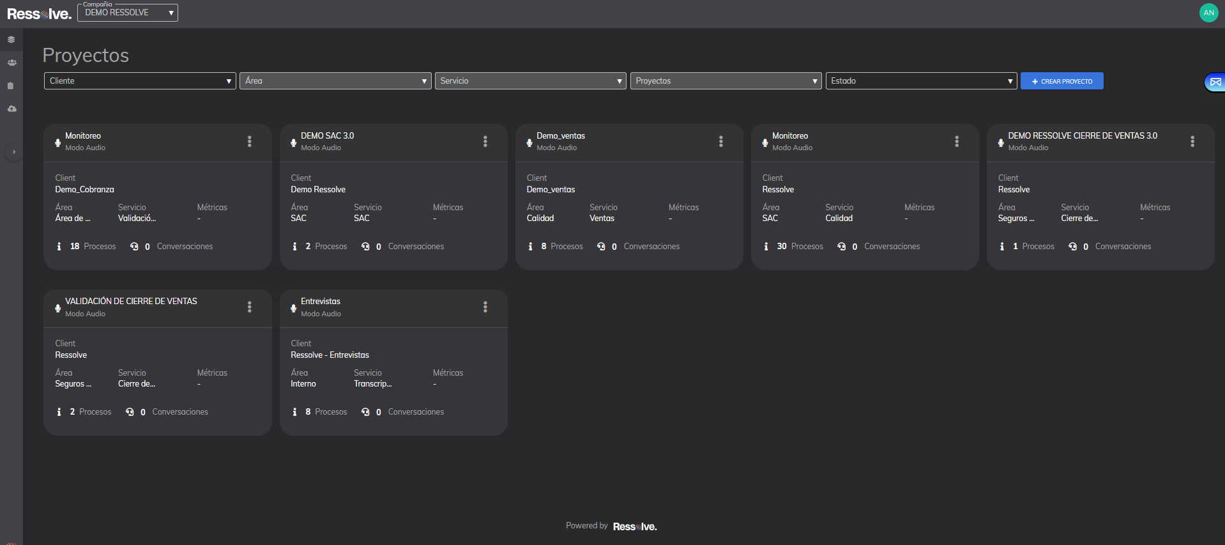Open the Compañía DEMO RESSOLVE dropdown
Screen dimensions: 1225x545
pyautogui.click(x=128, y=13)
